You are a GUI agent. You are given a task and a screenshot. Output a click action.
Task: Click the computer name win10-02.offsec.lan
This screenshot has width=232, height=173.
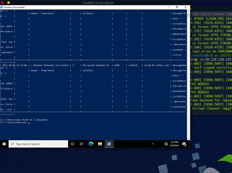pyautogui.click(x=156, y=65)
